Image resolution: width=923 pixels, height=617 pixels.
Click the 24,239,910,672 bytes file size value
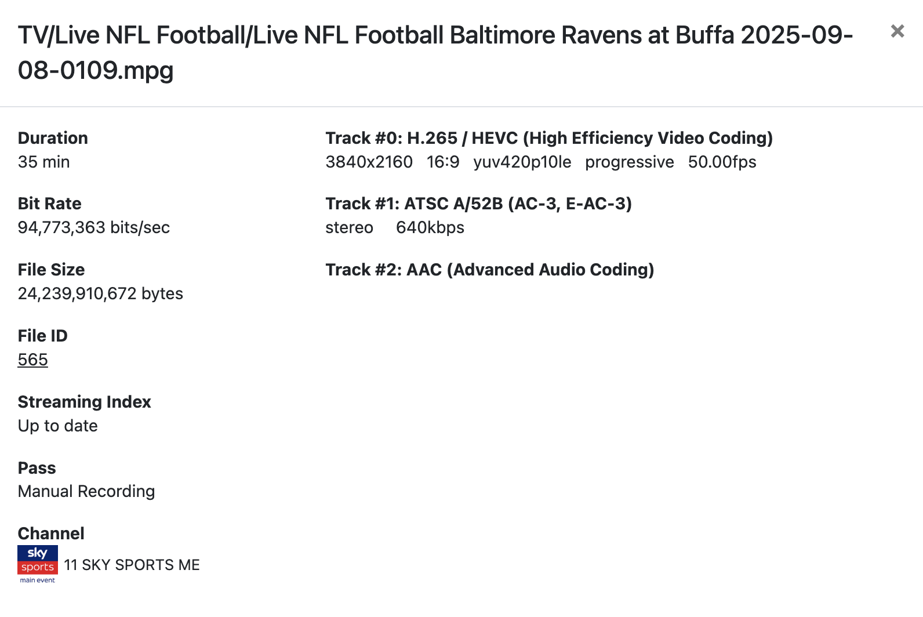(100, 294)
